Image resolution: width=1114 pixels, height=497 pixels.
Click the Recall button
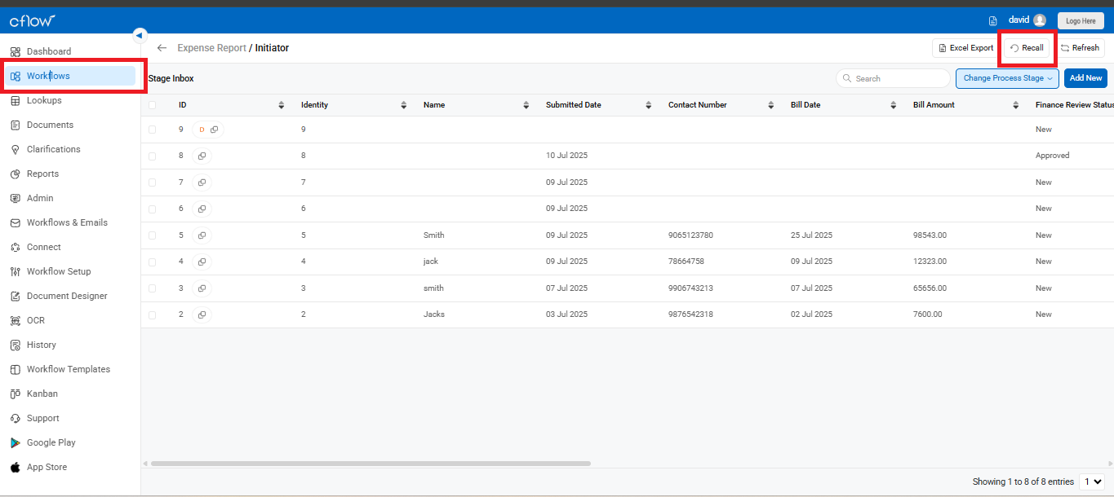[1027, 48]
